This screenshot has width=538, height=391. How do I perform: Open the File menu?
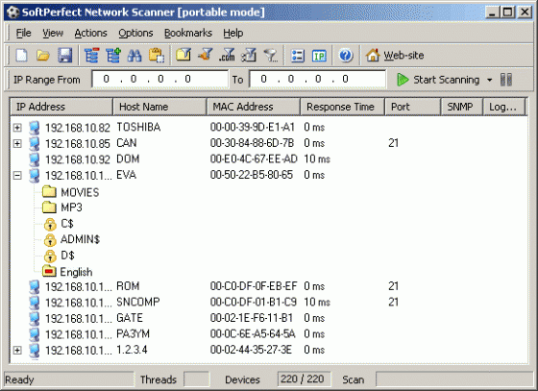(23, 33)
